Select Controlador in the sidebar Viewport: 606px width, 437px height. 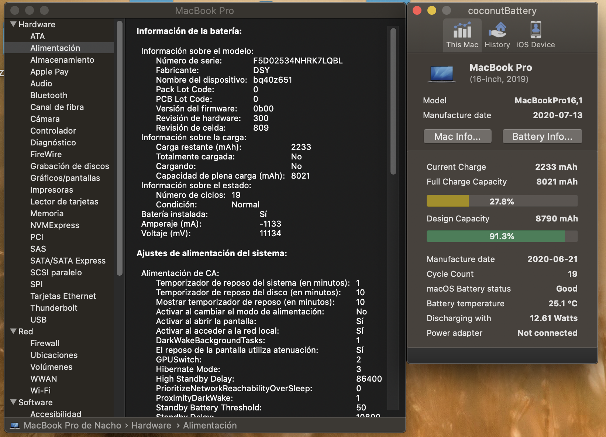pos(53,131)
